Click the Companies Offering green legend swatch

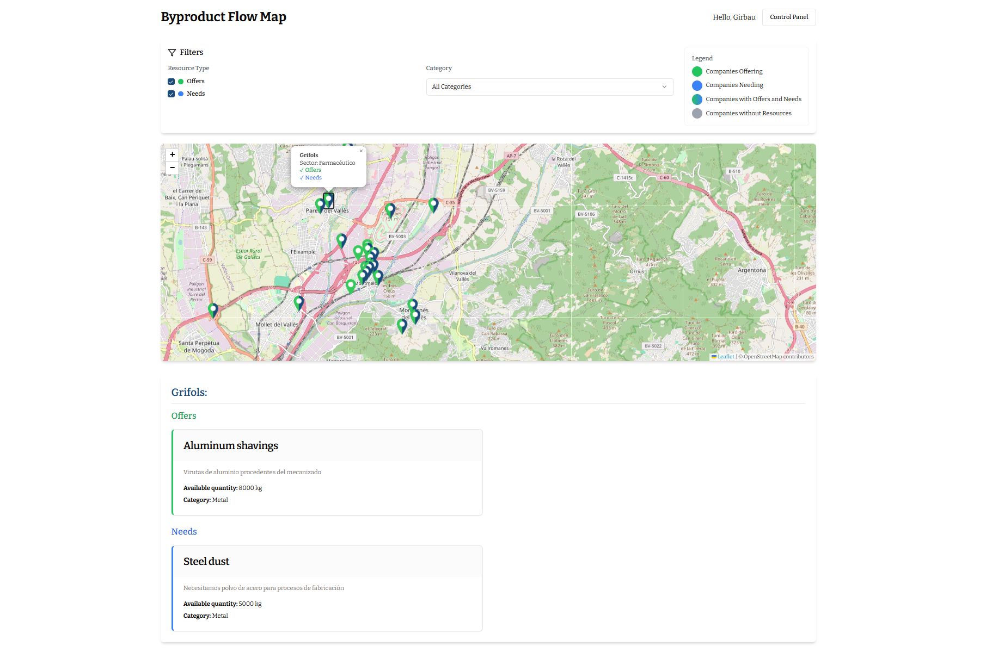coord(697,72)
